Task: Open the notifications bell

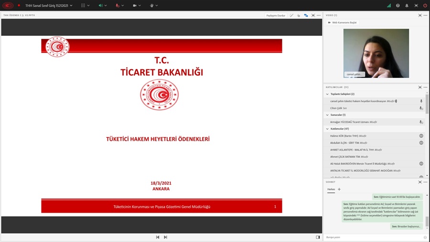Action: click(x=407, y=5)
